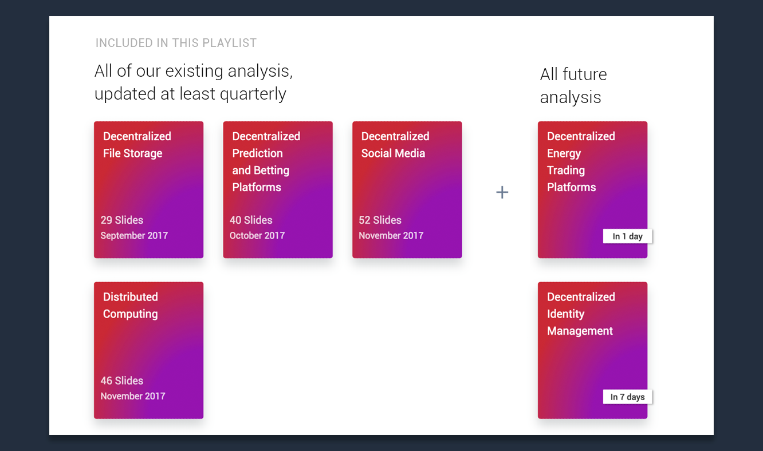The image size is (763, 451).
Task: Click the "Included in this playlist" label
Action: pos(176,43)
